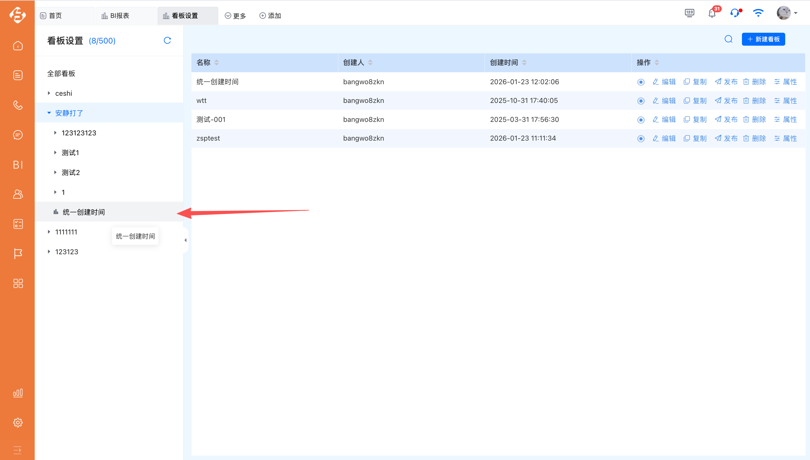Open the BI section in orange sidebar
This screenshot has height=460, width=810.
coord(18,165)
